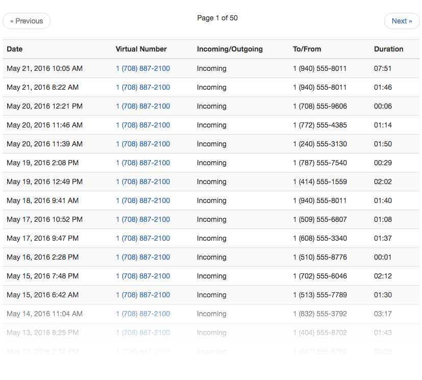The width and height of the screenshot is (422, 380).
Task: Click the 00:01 duration value
Action: click(382, 257)
